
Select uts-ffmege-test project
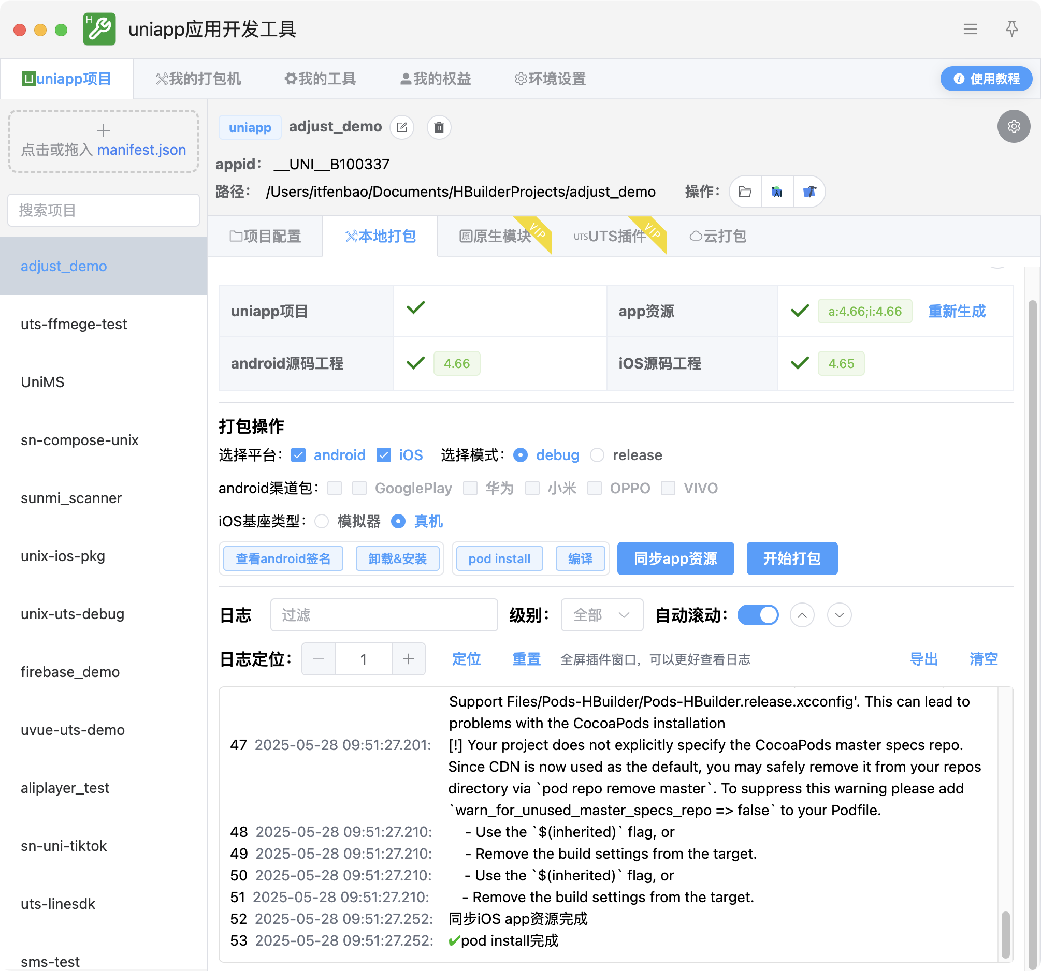(104, 324)
